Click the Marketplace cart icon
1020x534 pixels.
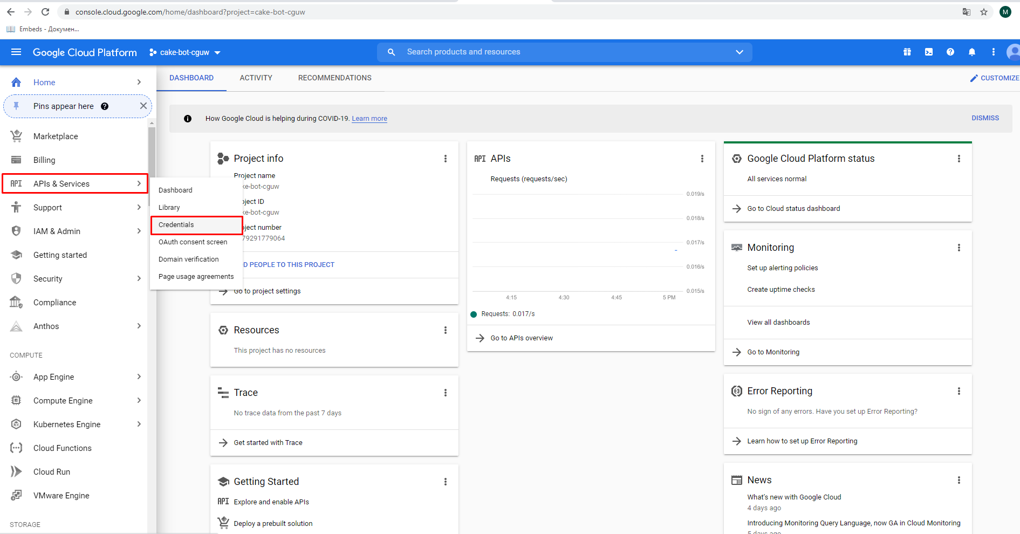coord(16,136)
